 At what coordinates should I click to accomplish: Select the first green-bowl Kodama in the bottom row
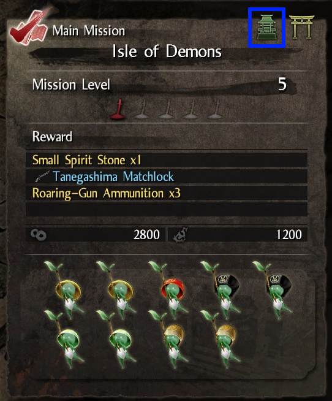tap(67, 339)
